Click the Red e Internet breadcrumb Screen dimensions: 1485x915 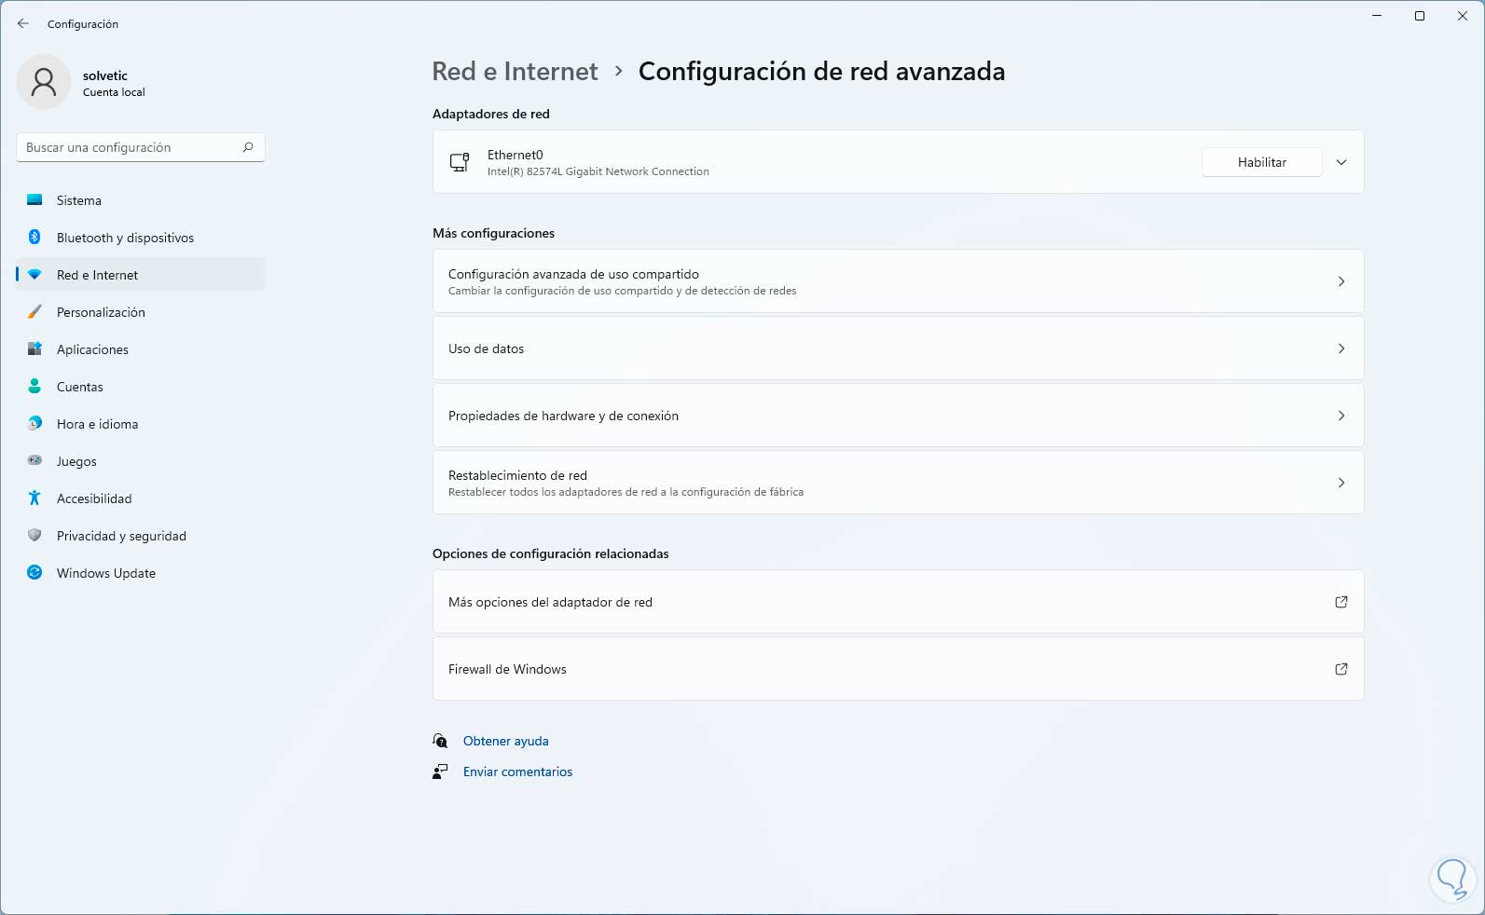(515, 72)
